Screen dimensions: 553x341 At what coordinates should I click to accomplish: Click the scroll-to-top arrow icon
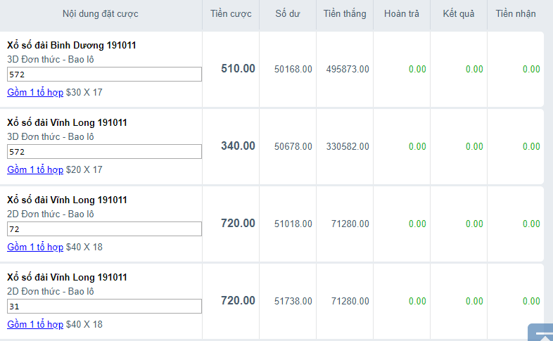[x=541, y=333]
